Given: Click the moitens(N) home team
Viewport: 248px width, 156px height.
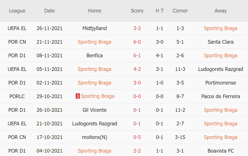Looking at the screenshot, I should coord(94,137).
